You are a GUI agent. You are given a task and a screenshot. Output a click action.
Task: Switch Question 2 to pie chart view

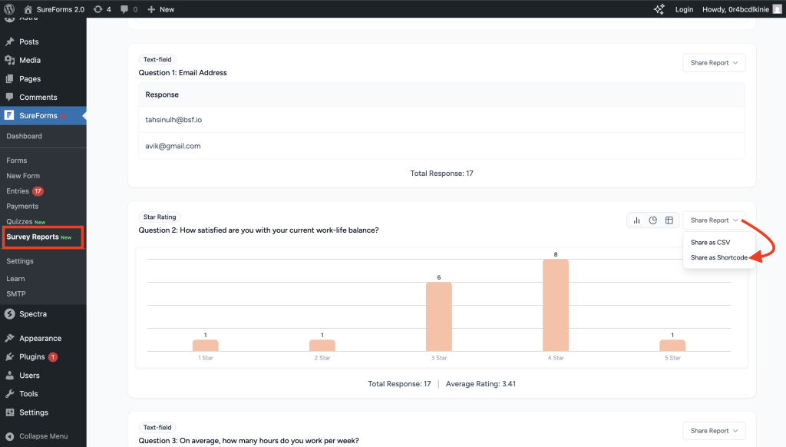coord(652,220)
